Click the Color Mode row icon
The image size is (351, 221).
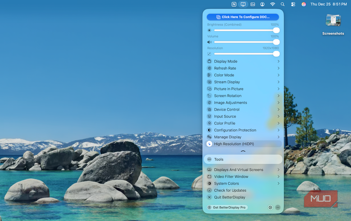coord(209,75)
